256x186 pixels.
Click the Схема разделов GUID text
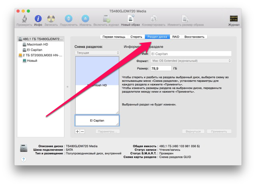click(x=175, y=157)
